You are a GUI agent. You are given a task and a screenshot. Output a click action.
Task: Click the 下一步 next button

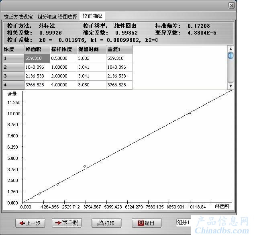tap(67, 223)
